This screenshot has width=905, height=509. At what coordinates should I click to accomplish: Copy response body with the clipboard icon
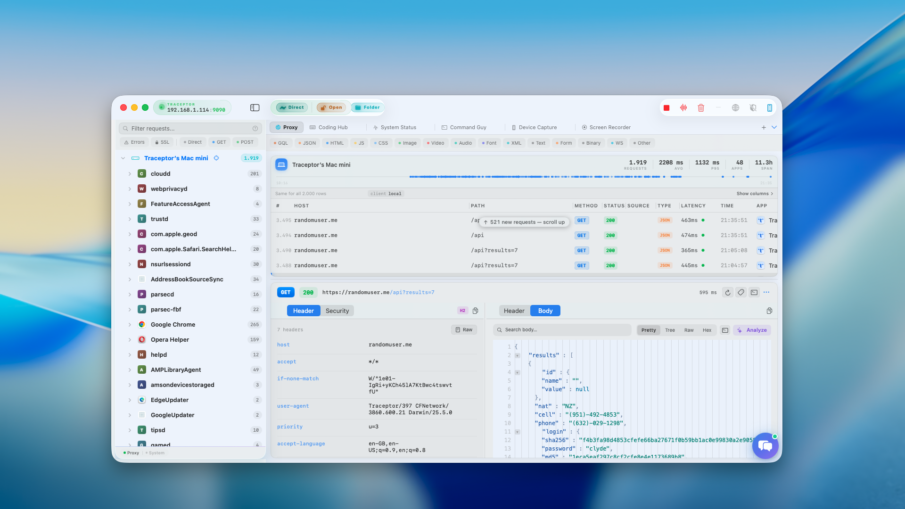(x=769, y=311)
